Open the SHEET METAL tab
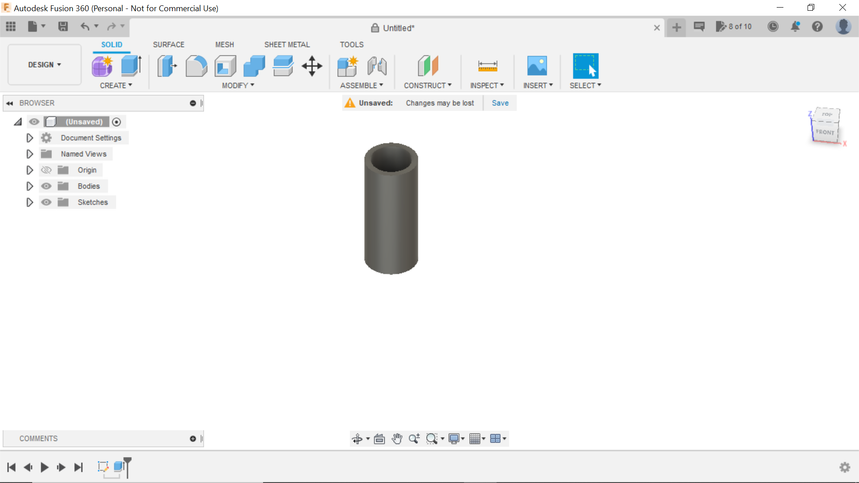 click(x=287, y=44)
